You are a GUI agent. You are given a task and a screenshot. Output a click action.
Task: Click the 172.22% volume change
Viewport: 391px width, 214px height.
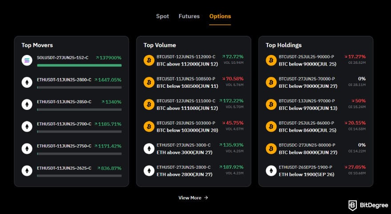(x=231, y=101)
